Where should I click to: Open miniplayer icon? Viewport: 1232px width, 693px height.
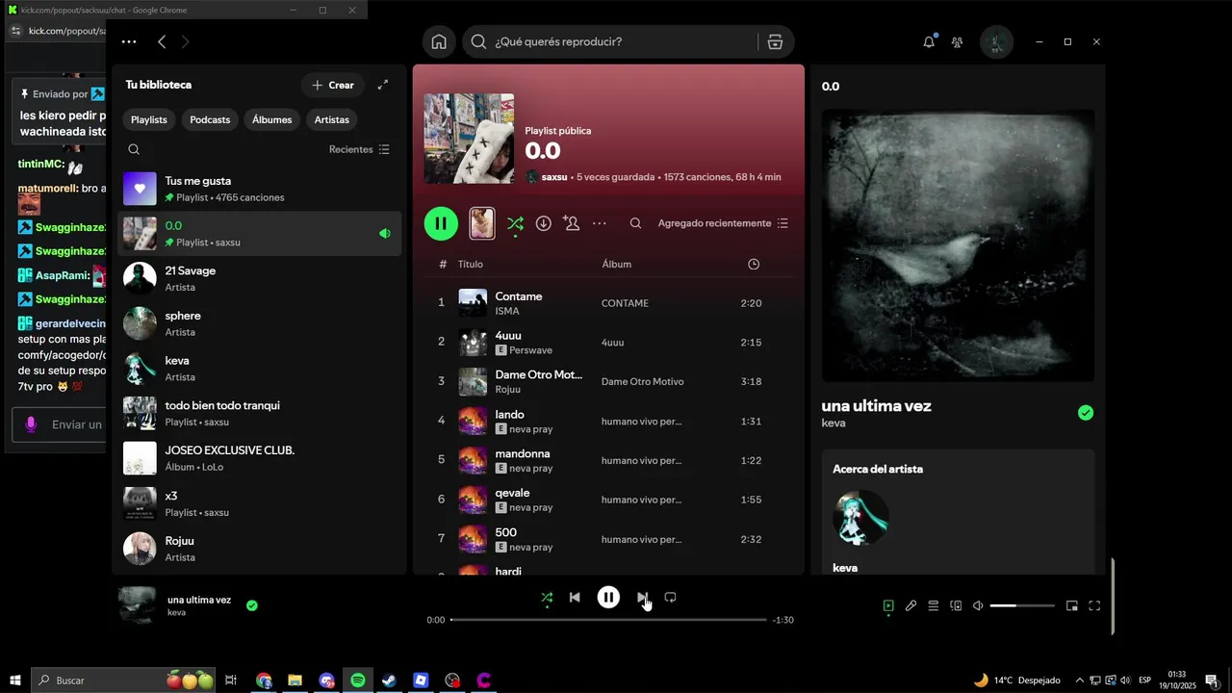(1071, 605)
